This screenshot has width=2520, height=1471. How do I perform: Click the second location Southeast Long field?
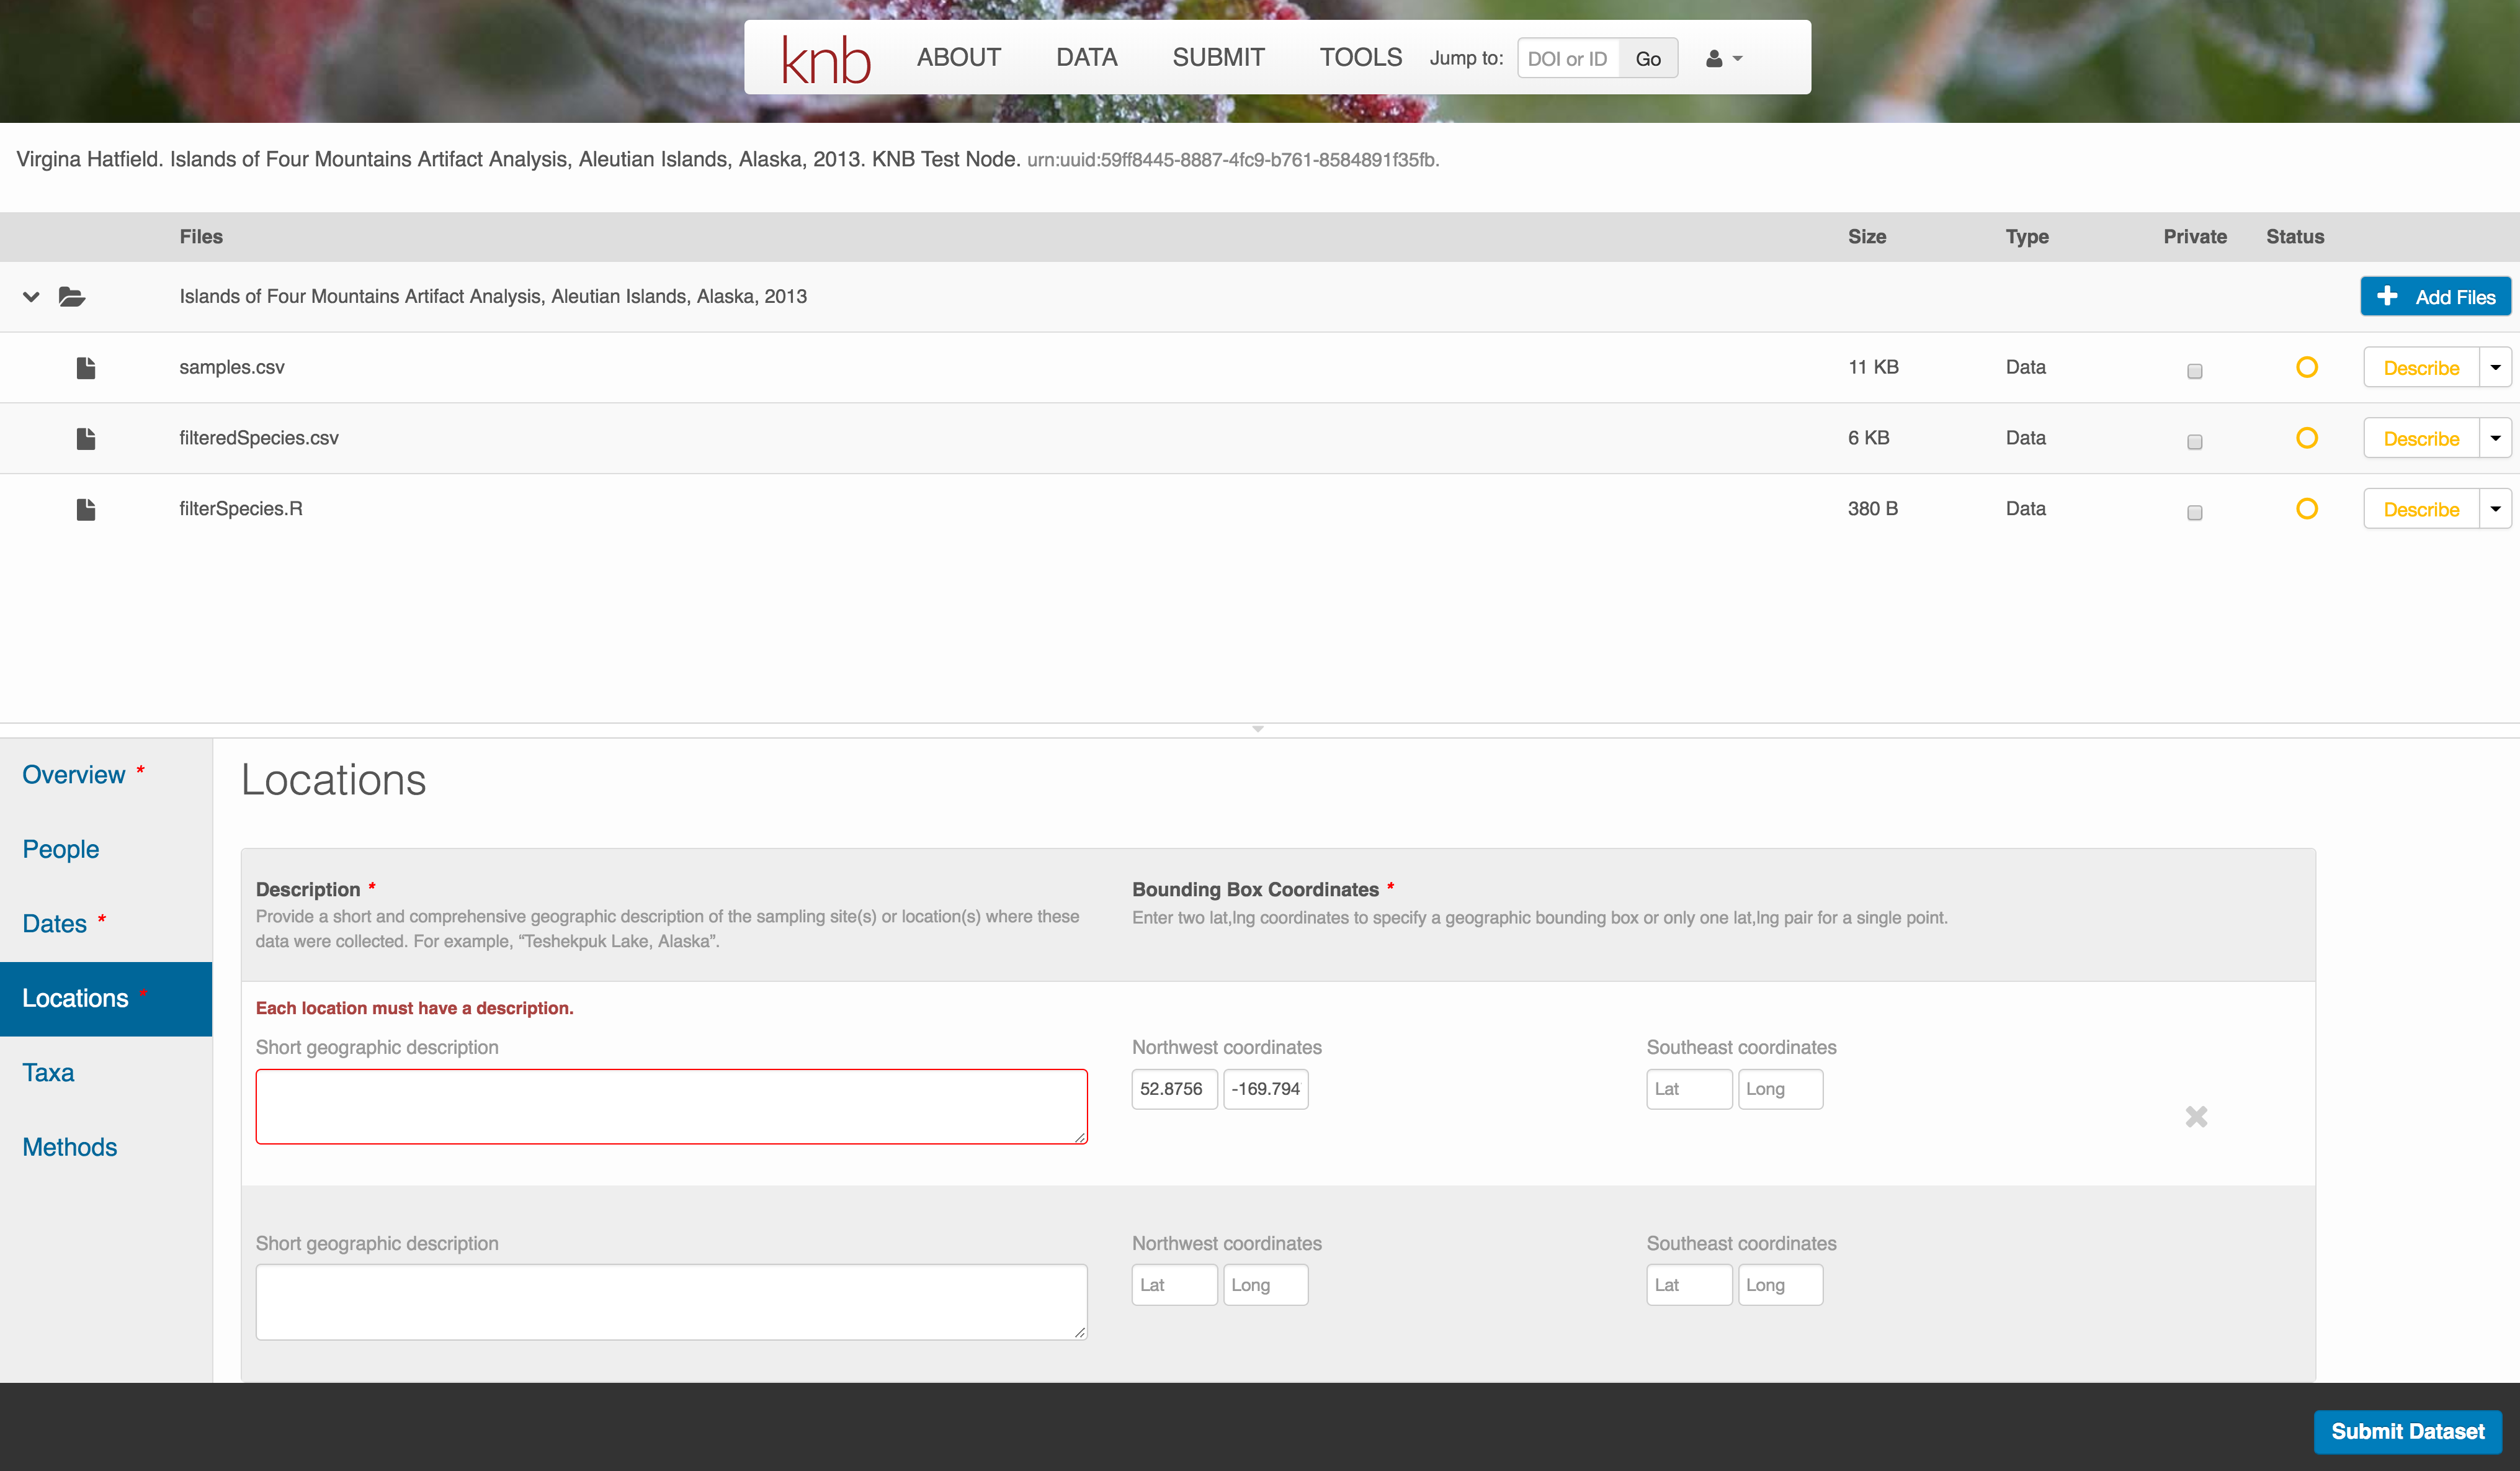coord(1780,1285)
